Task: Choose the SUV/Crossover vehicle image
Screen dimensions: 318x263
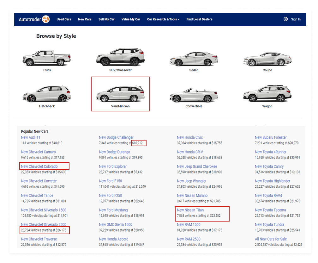Action: click(x=120, y=57)
